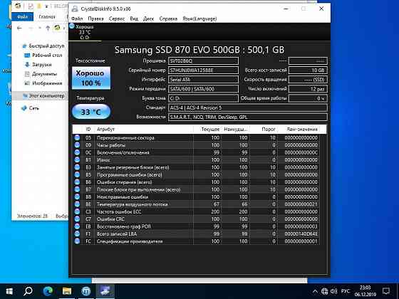Launch Microsoft Edge from taskbar
This screenshot has width=399, height=299.
tap(48, 291)
